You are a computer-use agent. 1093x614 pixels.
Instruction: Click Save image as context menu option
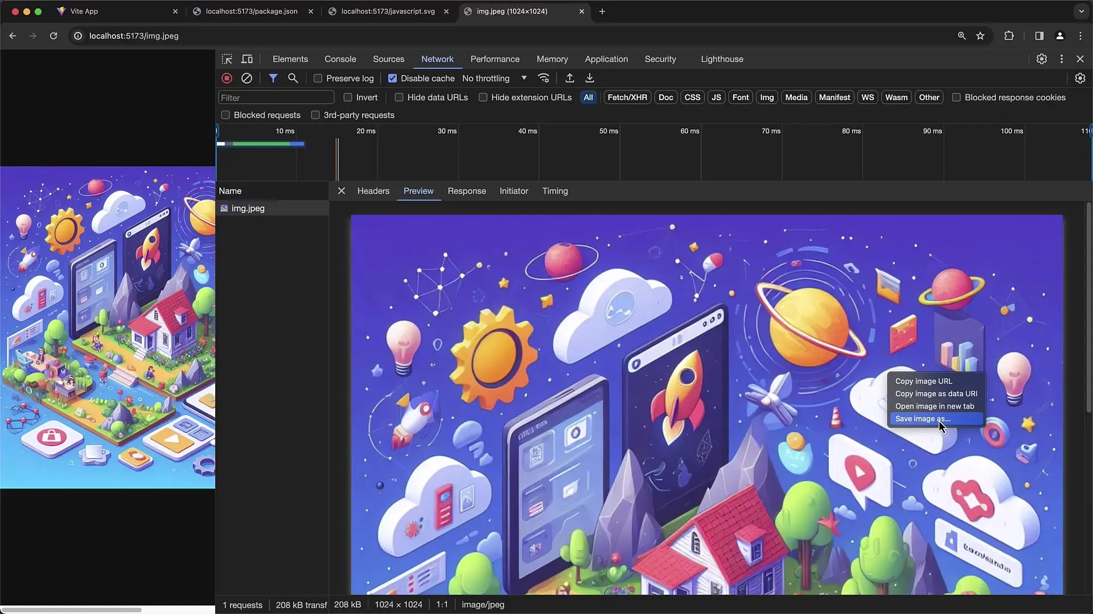pos(923,418)
